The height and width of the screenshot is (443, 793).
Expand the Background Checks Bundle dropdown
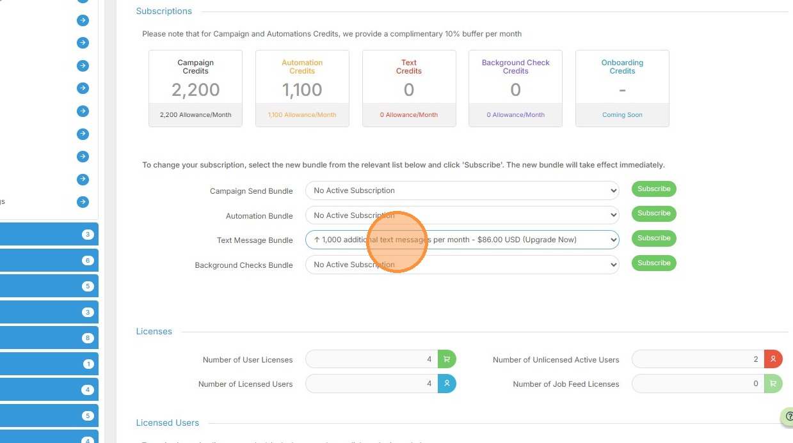461,265
